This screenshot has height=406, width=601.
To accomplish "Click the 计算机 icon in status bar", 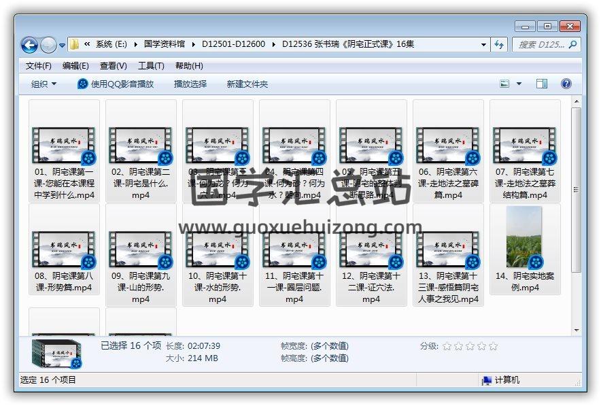I will click(x=487, y=380).
